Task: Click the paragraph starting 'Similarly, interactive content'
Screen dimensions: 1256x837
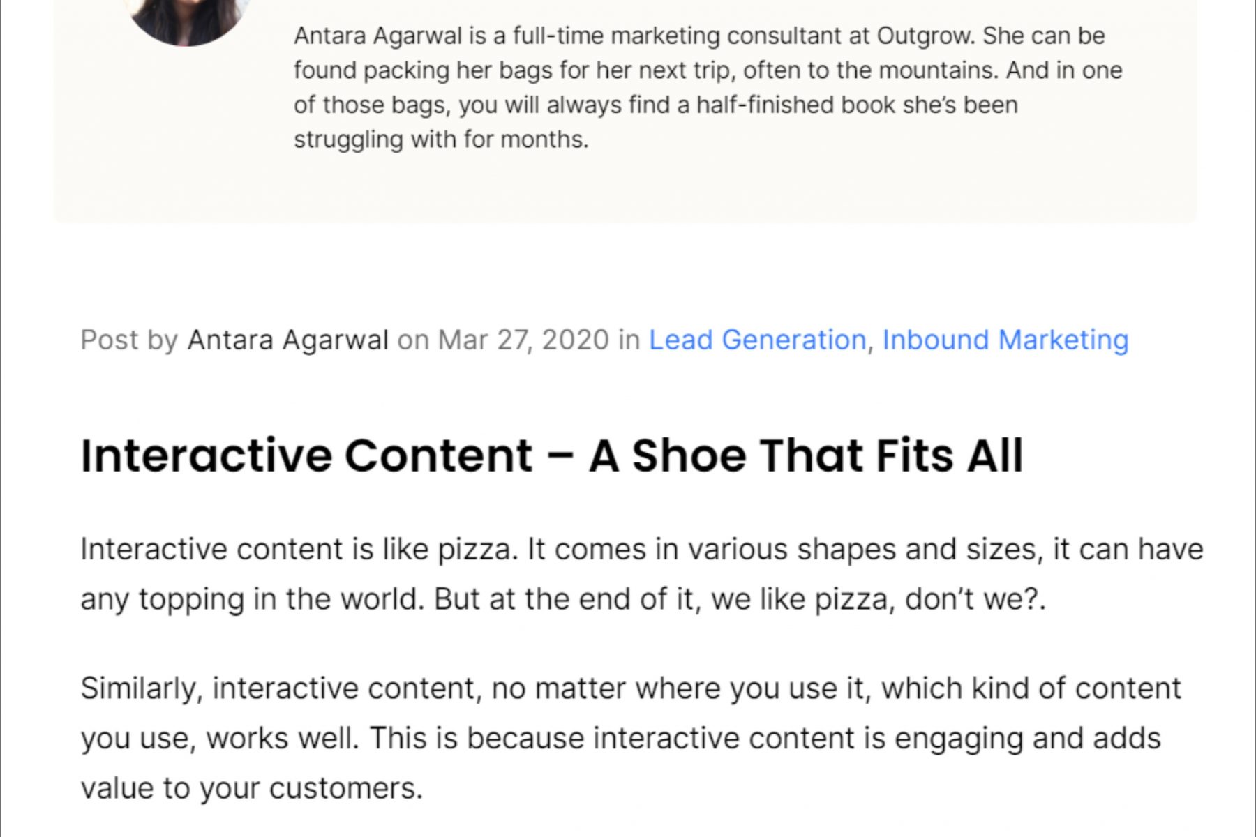Action: (x=628, y=738)
